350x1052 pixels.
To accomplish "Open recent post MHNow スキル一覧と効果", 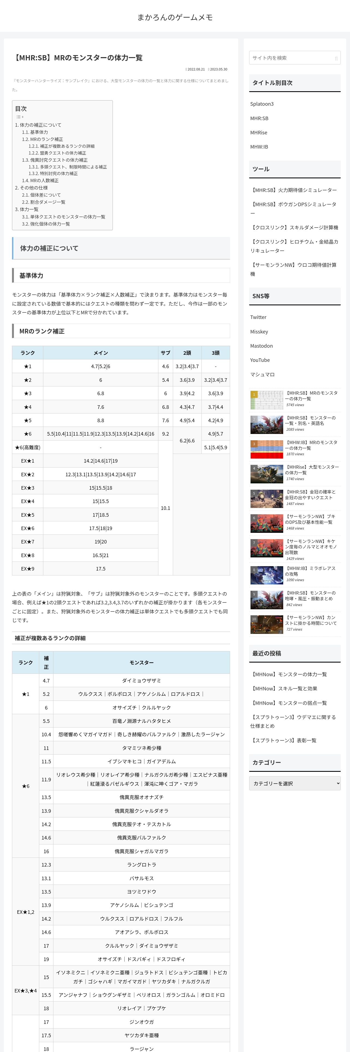I will pos(283,688).
